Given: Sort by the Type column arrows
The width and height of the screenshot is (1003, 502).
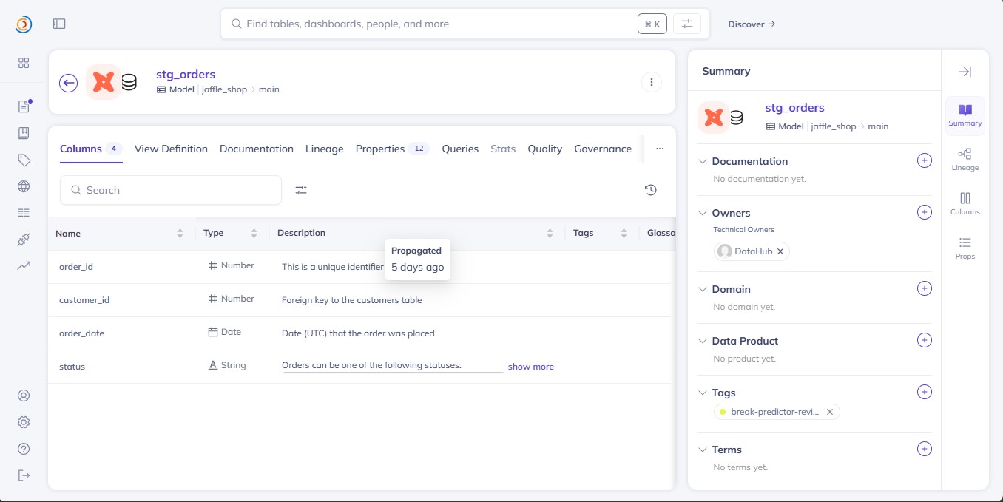Looking at the screenshot, I should coord(254,233).
